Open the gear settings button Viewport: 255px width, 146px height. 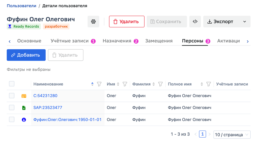93,21
